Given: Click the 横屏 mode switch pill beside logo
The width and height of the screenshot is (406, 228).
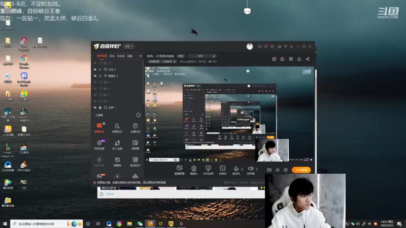Looking at the screenshot, I should pos(129,46).
